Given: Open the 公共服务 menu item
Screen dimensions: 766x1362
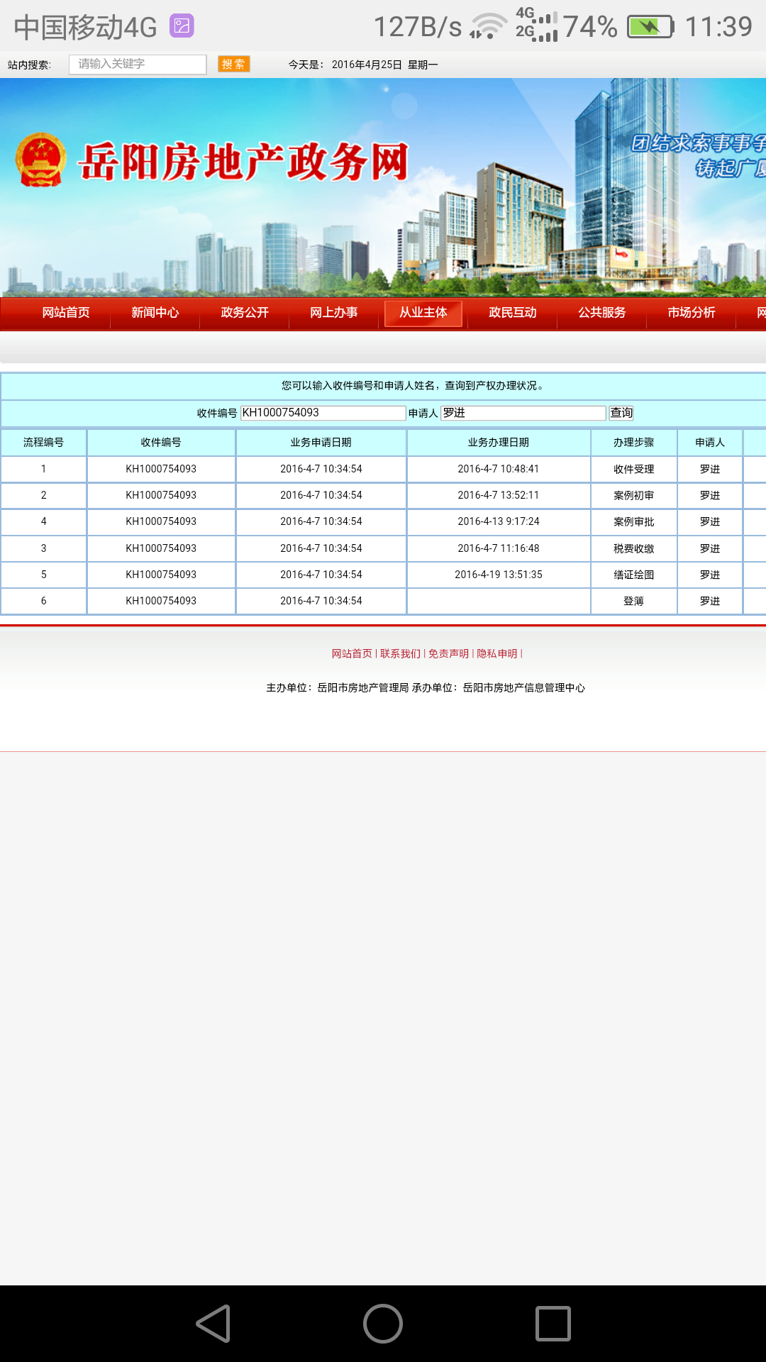Looking at the screenshot, I should click(602, 313).
